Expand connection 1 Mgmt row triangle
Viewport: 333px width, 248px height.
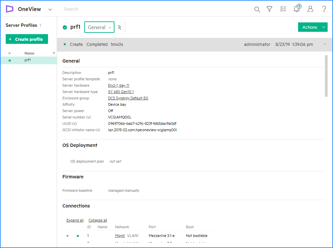coord(67,236)
